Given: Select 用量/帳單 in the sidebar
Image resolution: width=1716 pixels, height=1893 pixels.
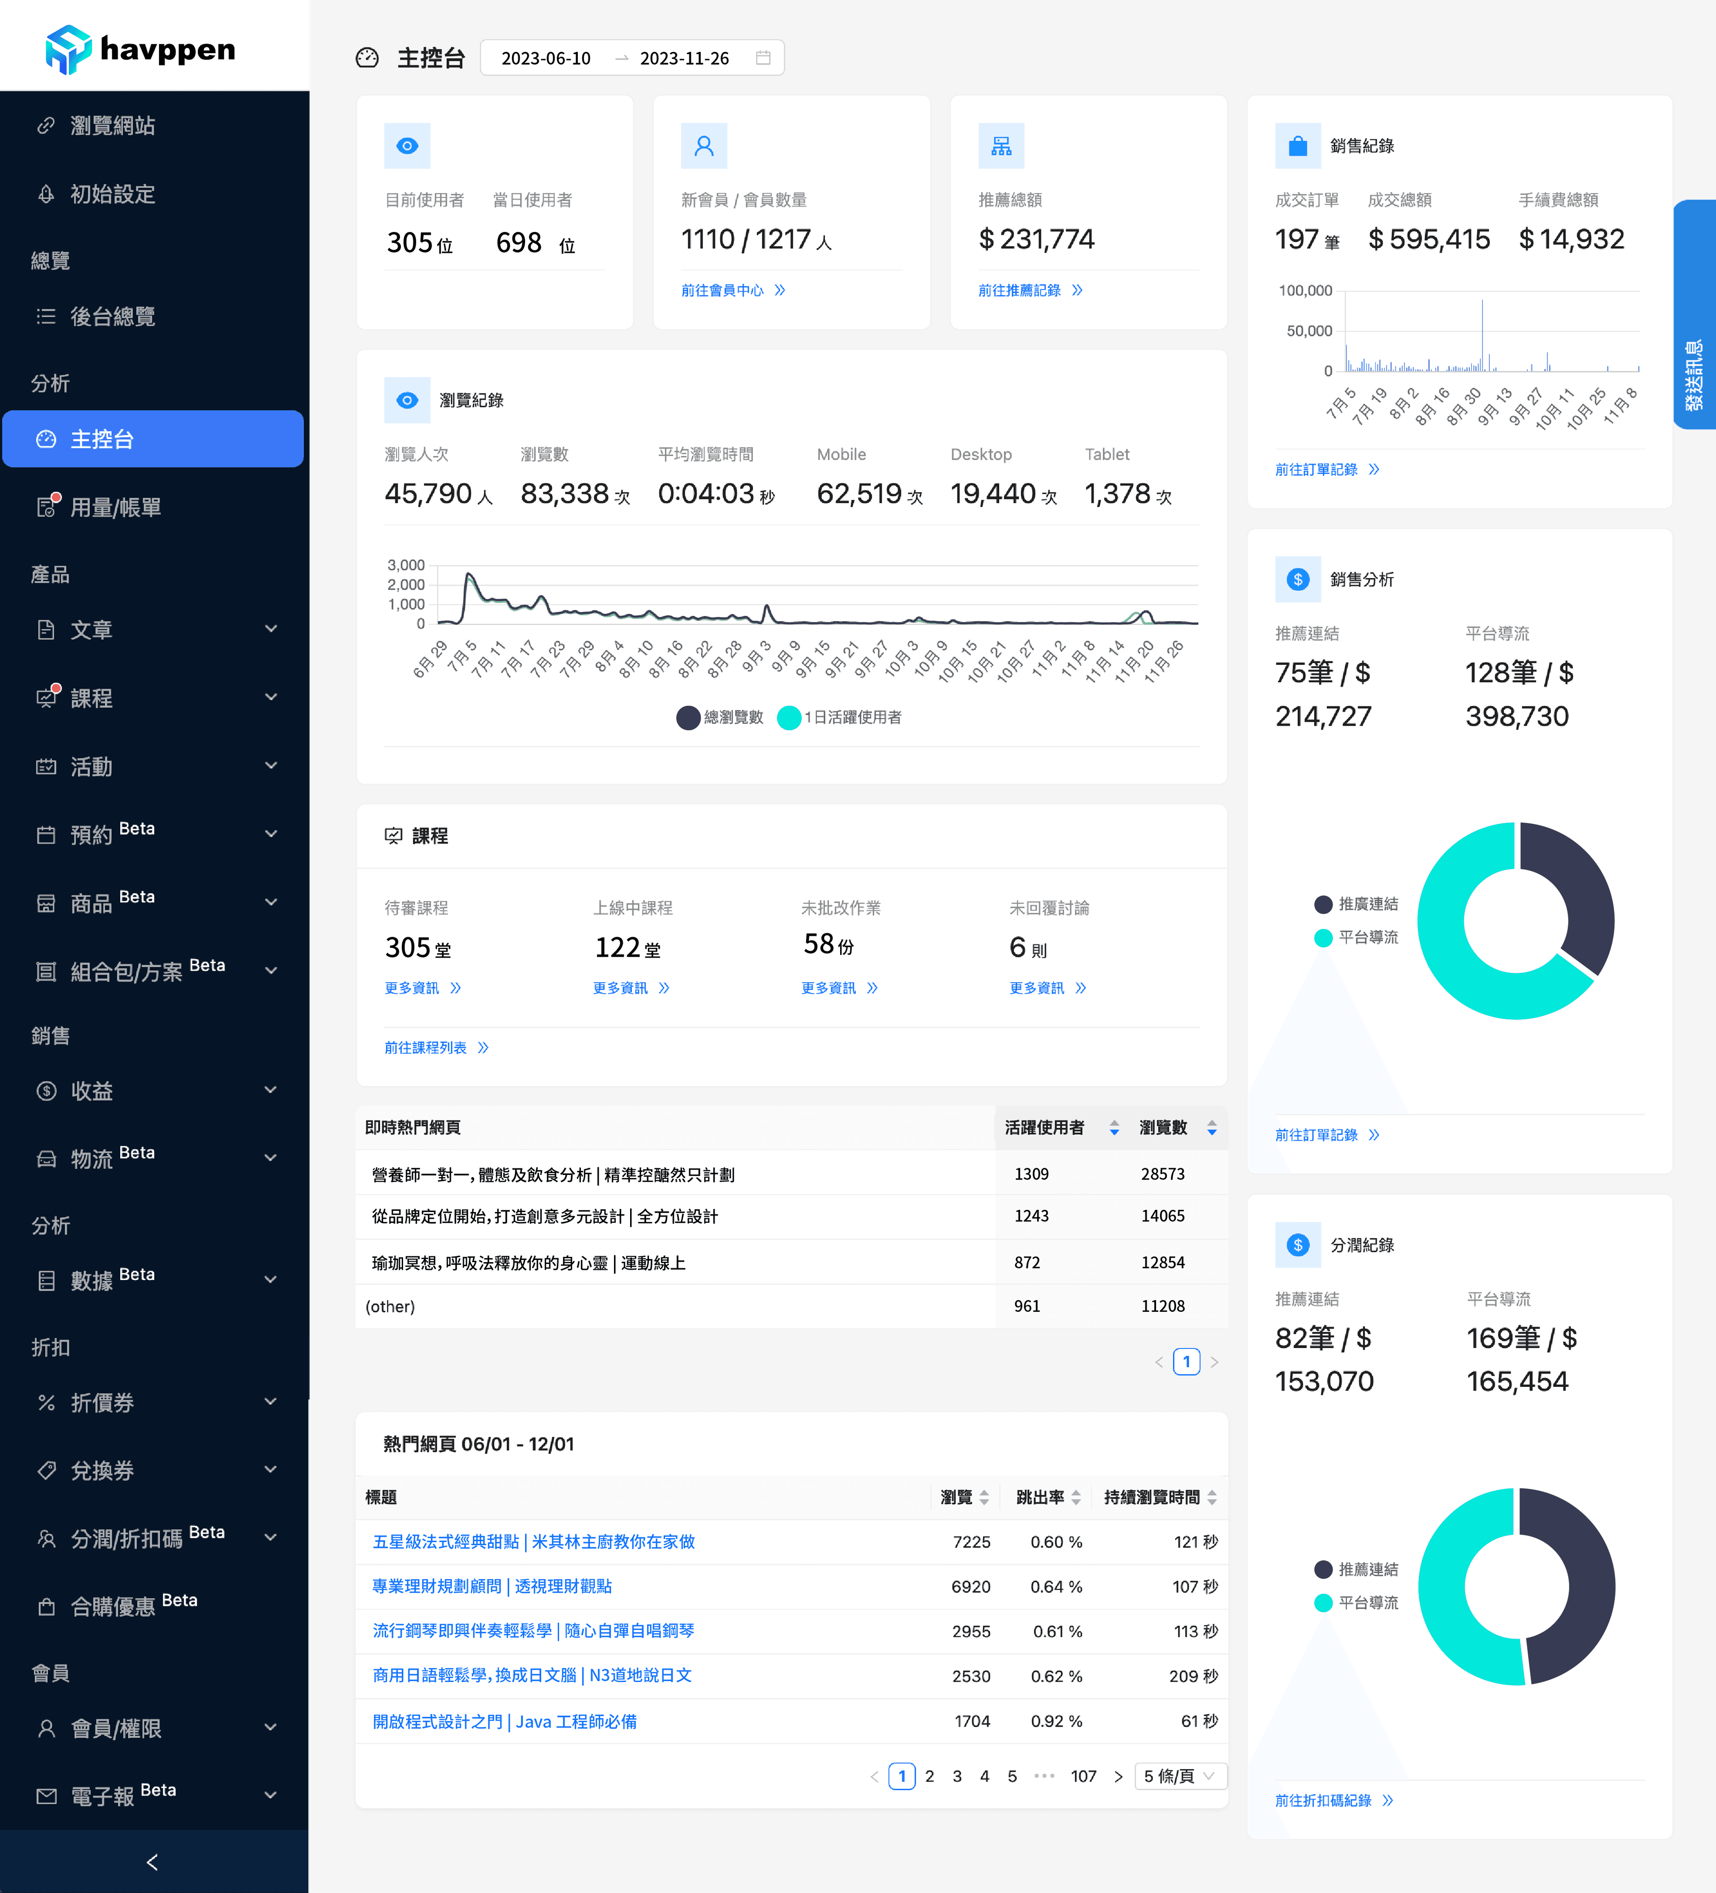Looking at the screenshot, I should [x=115, y=507].
